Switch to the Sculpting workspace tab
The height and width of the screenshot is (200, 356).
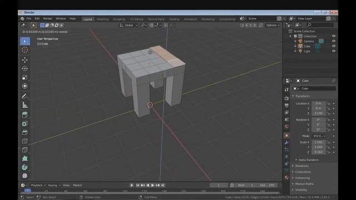tap(119, 19)
